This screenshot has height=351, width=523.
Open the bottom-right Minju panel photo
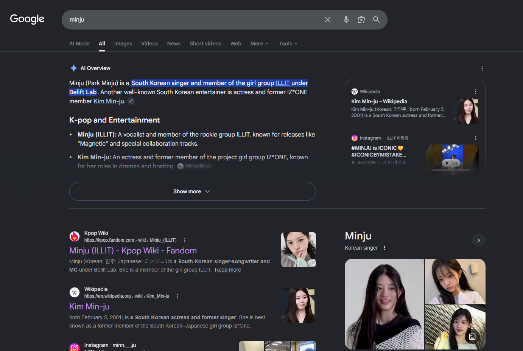[x=455, y=327]
